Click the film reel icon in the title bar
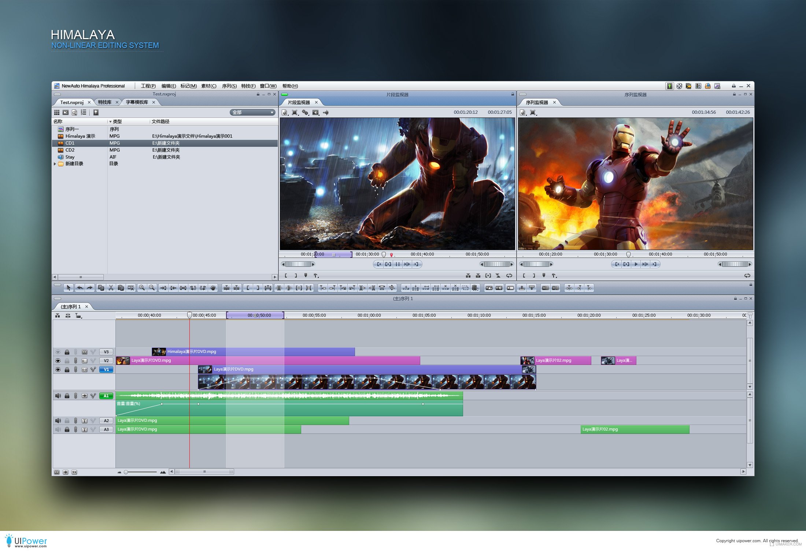This screenshot has height=551, width=806. pyautogui.click(x=679, y=86)
